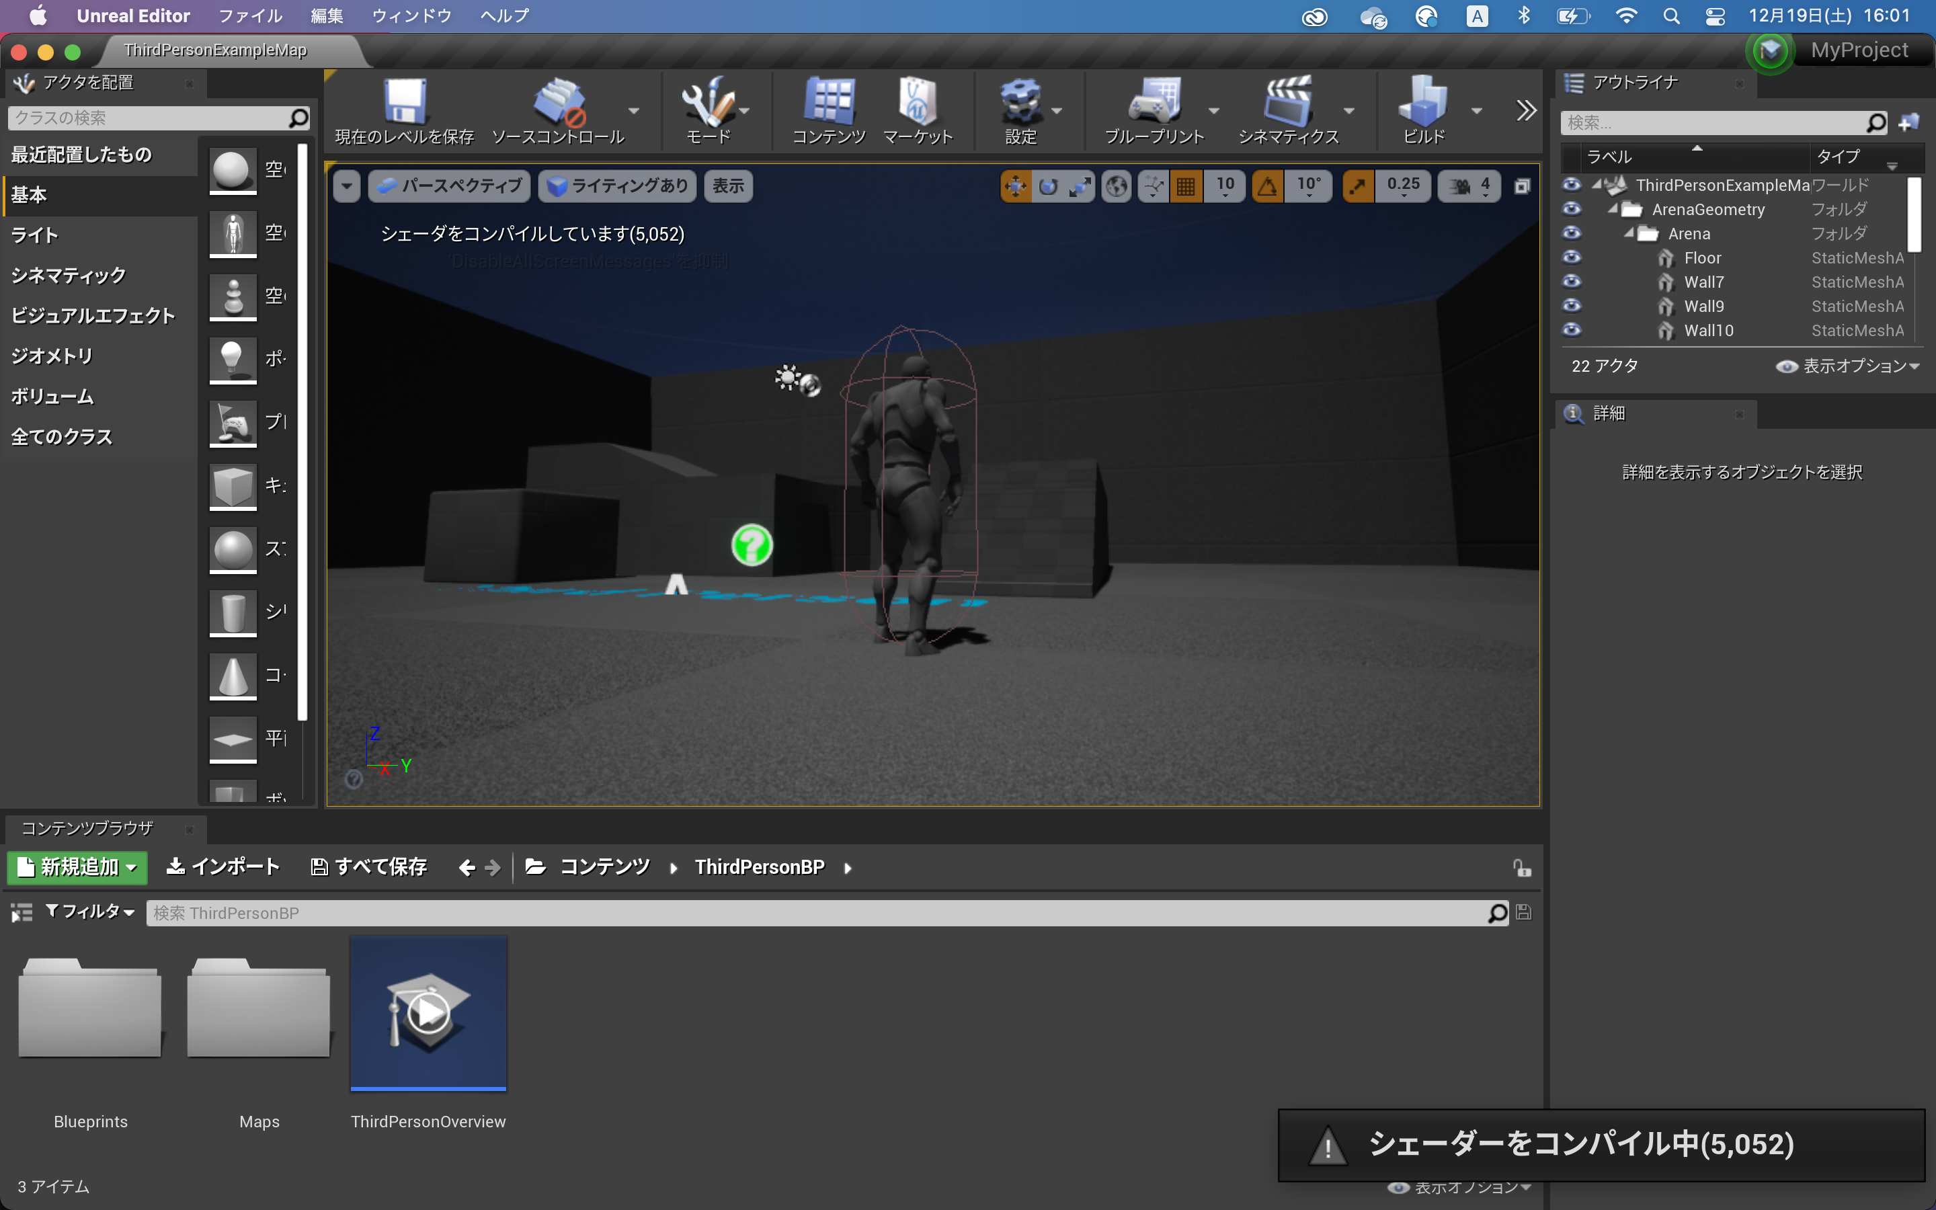
Task: Hide Wall9 actor via eye icon
Action: (1572, 305)
